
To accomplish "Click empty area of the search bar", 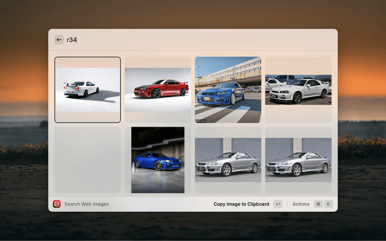I will click(x=205, y=40).
